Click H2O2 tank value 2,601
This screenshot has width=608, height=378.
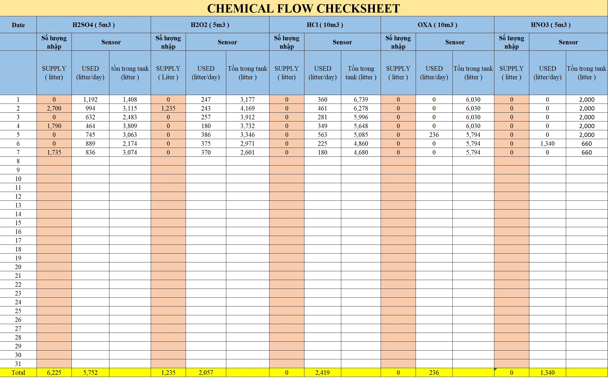click(x=248, y=152)
